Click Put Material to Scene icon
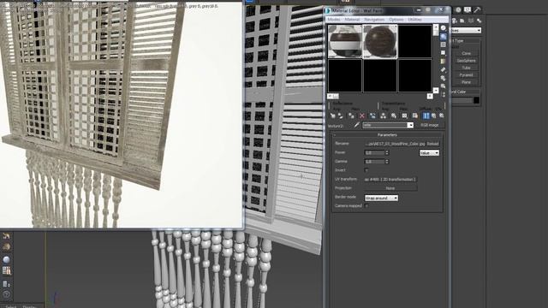The width and height of the screenshot is (548, 308). pos(341,115)
